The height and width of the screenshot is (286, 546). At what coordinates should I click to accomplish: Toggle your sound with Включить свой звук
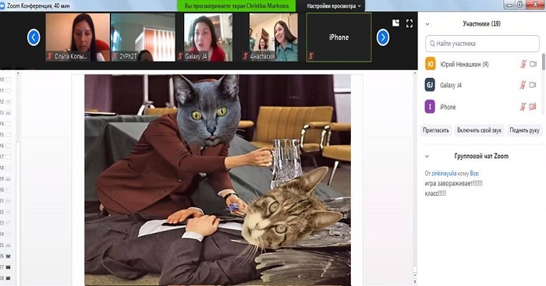pos(479,130)
